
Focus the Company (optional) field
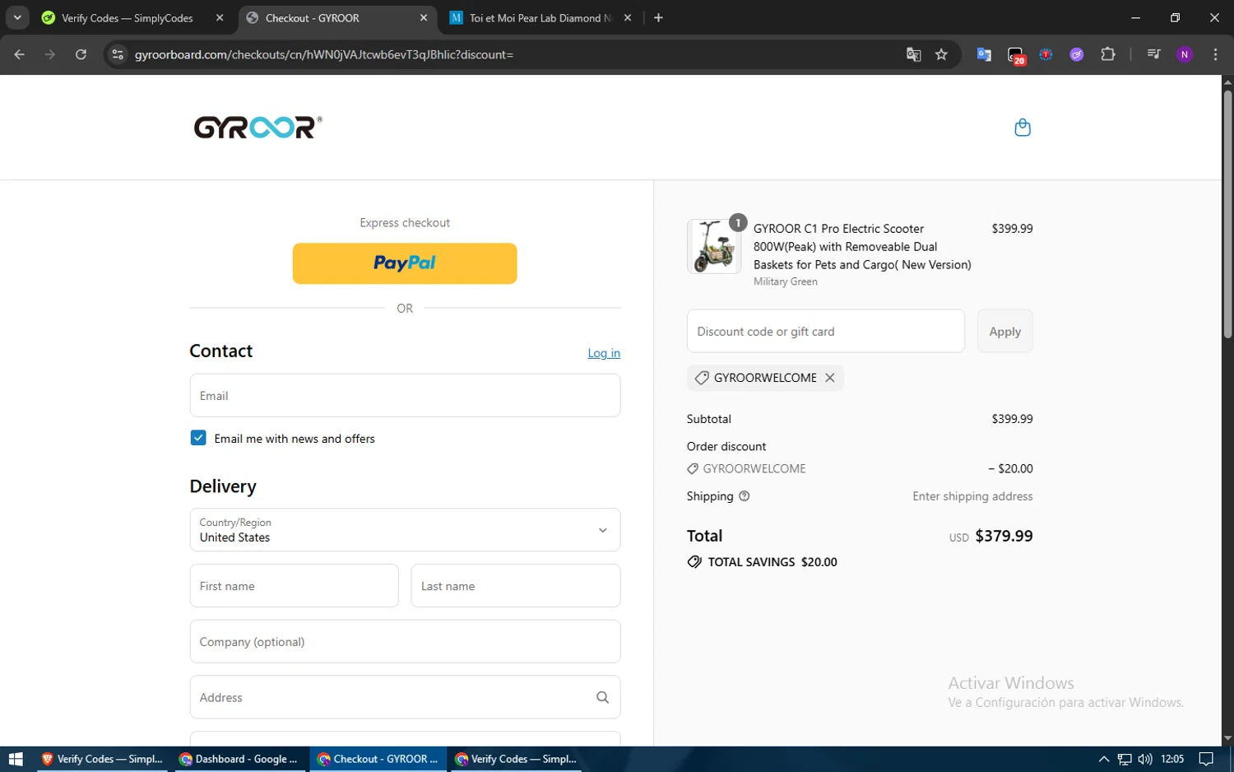coord(405,642)
